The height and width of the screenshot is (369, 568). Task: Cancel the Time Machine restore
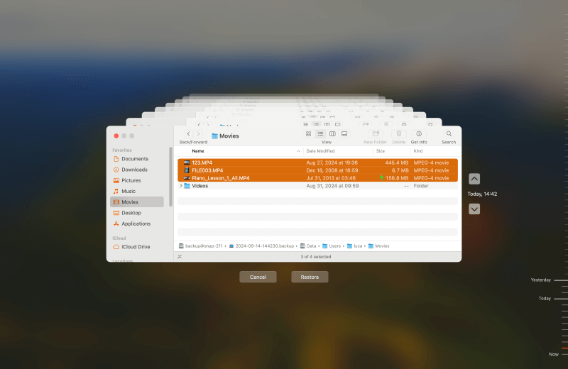[x=258, y=277]
